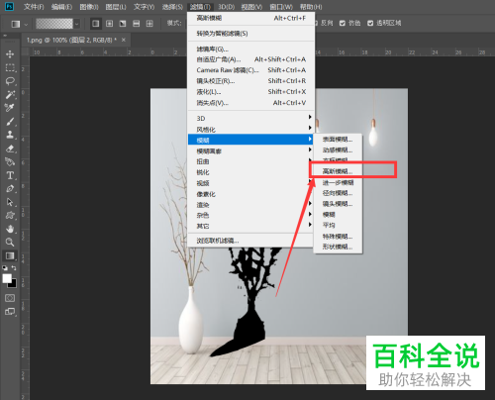Open the 帮助(H) menu

311,7
